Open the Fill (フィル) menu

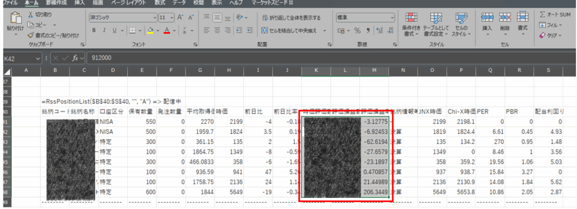551,25
